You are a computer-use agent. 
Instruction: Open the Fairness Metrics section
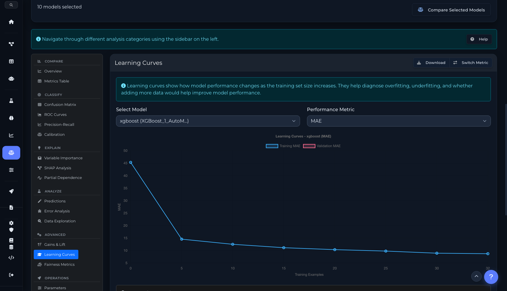tap(59, 264)
